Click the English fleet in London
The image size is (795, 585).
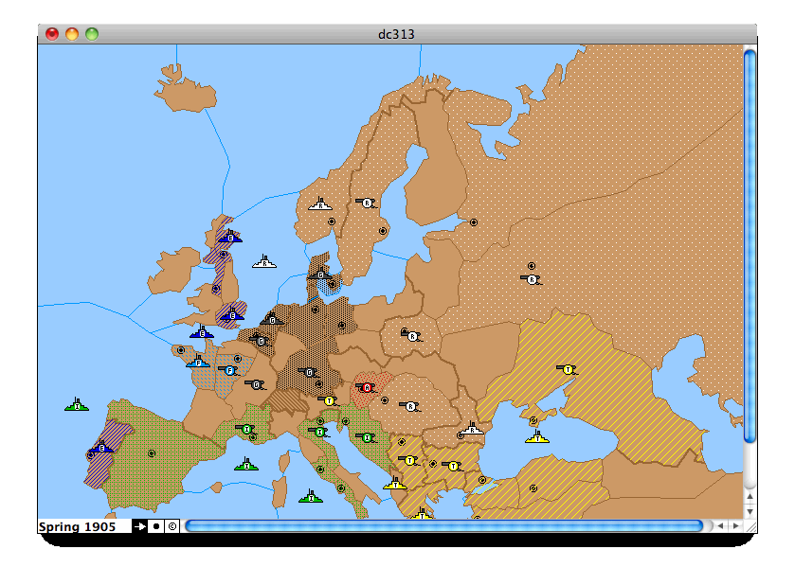click(x=232, y=314)
